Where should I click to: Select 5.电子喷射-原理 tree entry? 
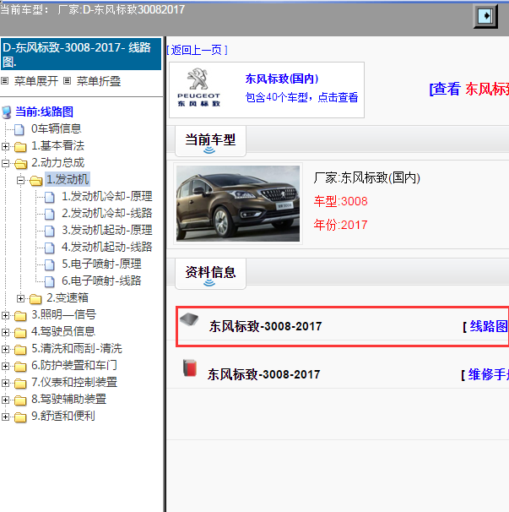coord(101,264)
